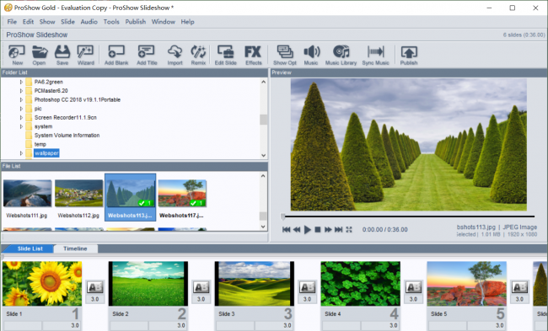Click Folder List scroll up arrow
This screenshot has height=331, width=548.
pyautogui.click(x=264, y=82)
